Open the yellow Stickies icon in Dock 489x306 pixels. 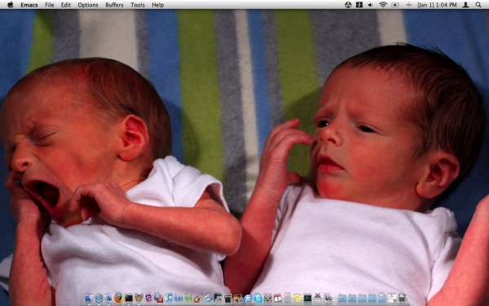pyautogui.click(x=297, y=298)
